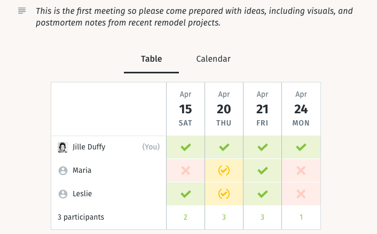Click Maria's grey person avatar icon
This screenshot has width=377, height=234.
pyautogui.click(x=63, y=171)
